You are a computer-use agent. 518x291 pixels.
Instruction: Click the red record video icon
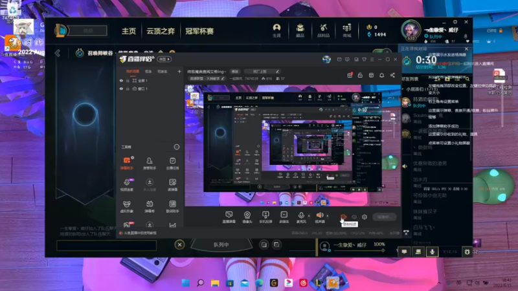click(x=344, y=217)
